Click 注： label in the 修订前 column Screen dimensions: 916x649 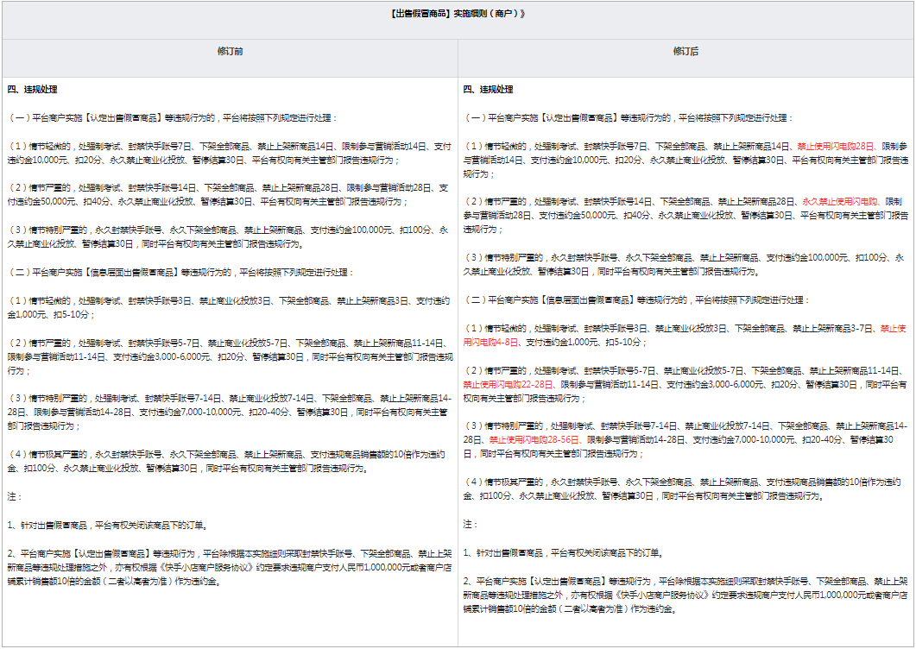tap(15, 497)
